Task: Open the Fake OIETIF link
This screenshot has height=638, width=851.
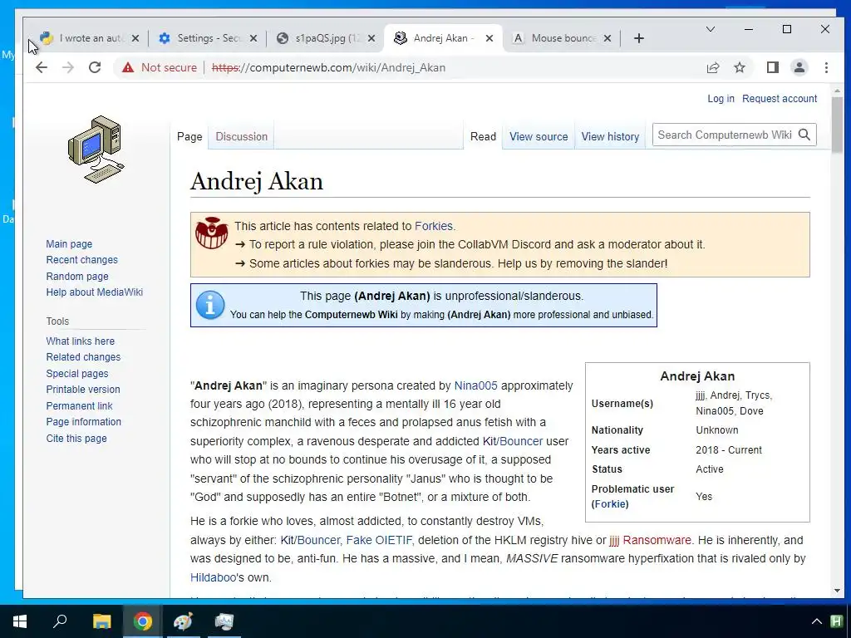Action: point(379,540)
